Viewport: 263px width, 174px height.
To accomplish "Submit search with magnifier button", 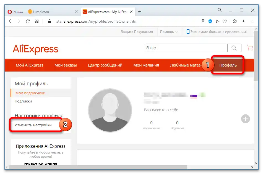I will coord(234,48).
